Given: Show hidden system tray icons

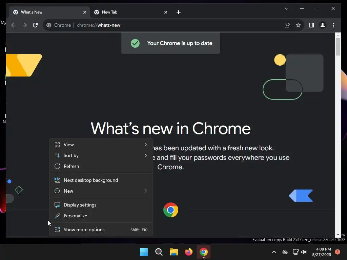Looking at the screenshot, I should point(274,252).
